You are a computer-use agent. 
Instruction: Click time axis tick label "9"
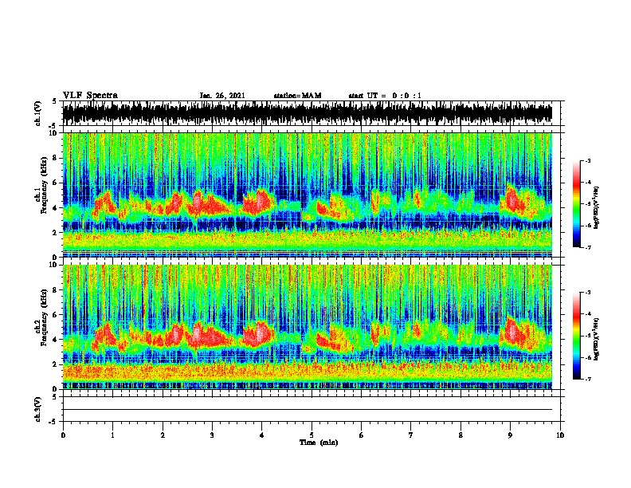pos(510,435)
